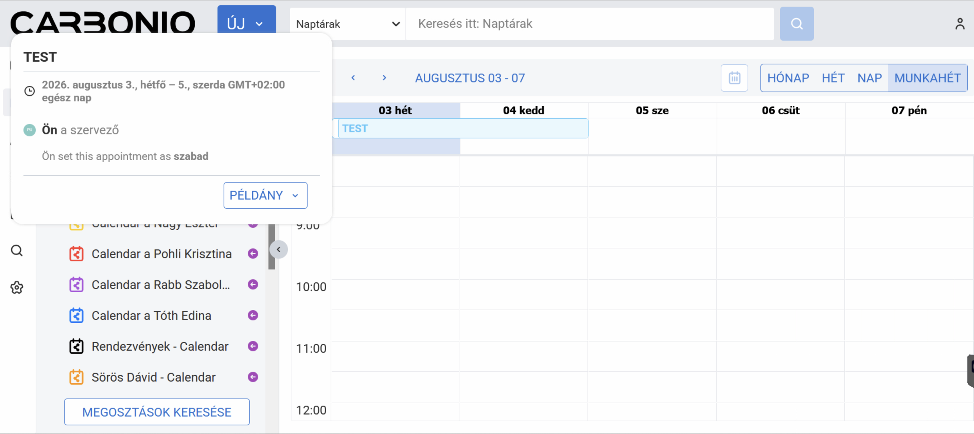Click the clock icon in TEST popup
The height and width of the screenshot is (434, 974).
pyautogui.click(x=29, y=91)
